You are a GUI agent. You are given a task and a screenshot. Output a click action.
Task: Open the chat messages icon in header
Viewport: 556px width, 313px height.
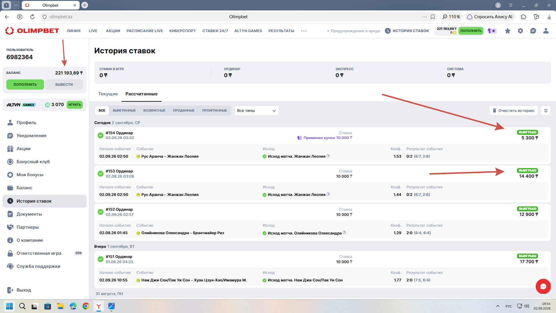coord(533,31)
